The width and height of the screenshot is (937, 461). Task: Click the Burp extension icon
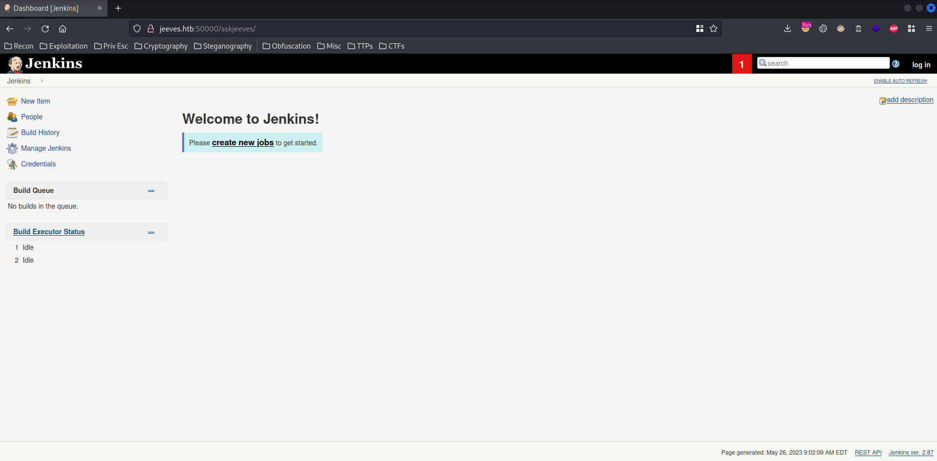tap(805, 27)
